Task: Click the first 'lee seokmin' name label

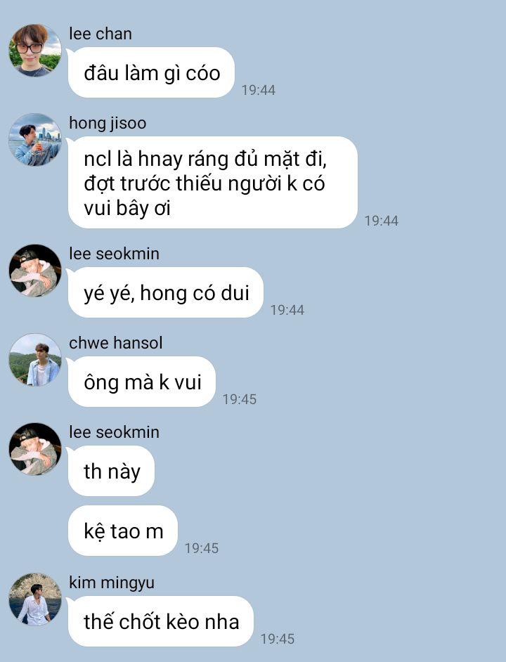Action: click(x=115, y=254)
